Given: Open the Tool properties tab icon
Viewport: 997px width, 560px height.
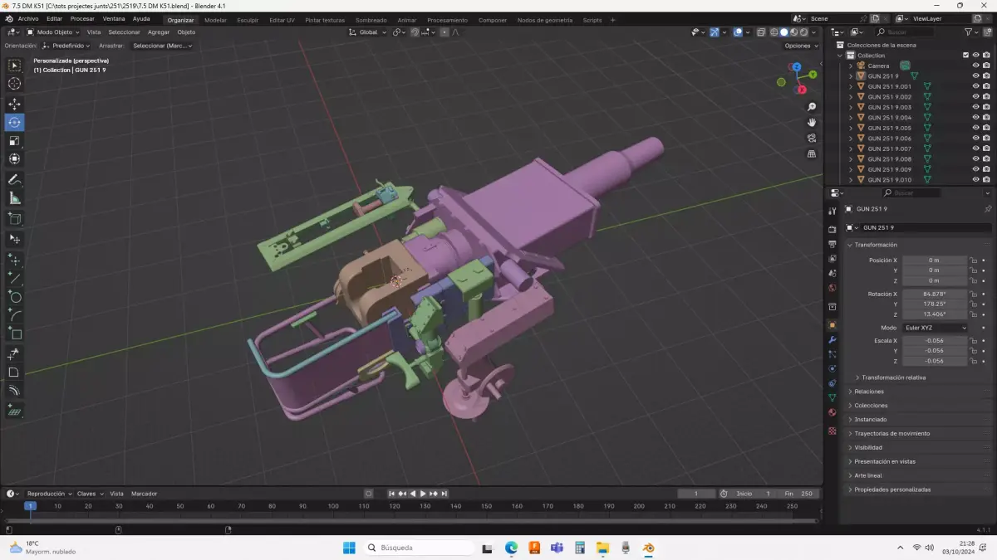Looking at the screenshot, I should (832, 212).
